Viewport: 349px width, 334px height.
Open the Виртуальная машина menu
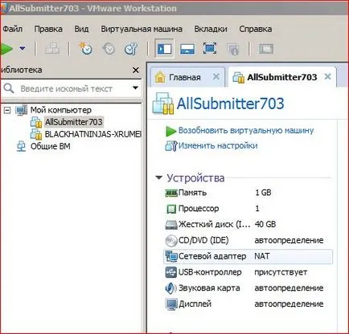coord(142,29)
